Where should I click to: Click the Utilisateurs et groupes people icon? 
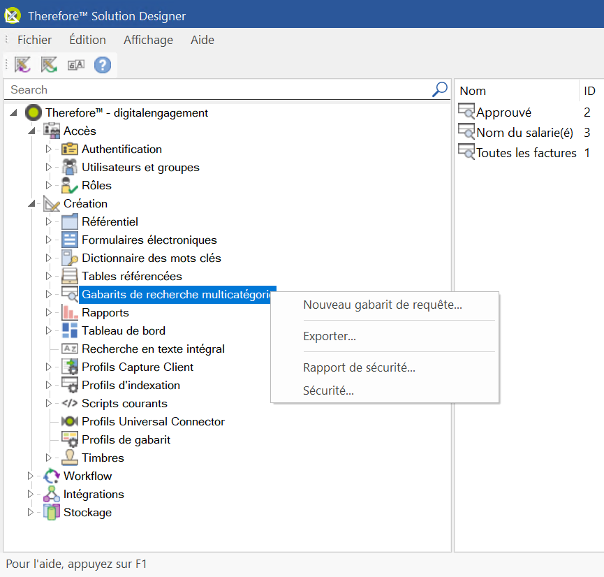point(70,167)
